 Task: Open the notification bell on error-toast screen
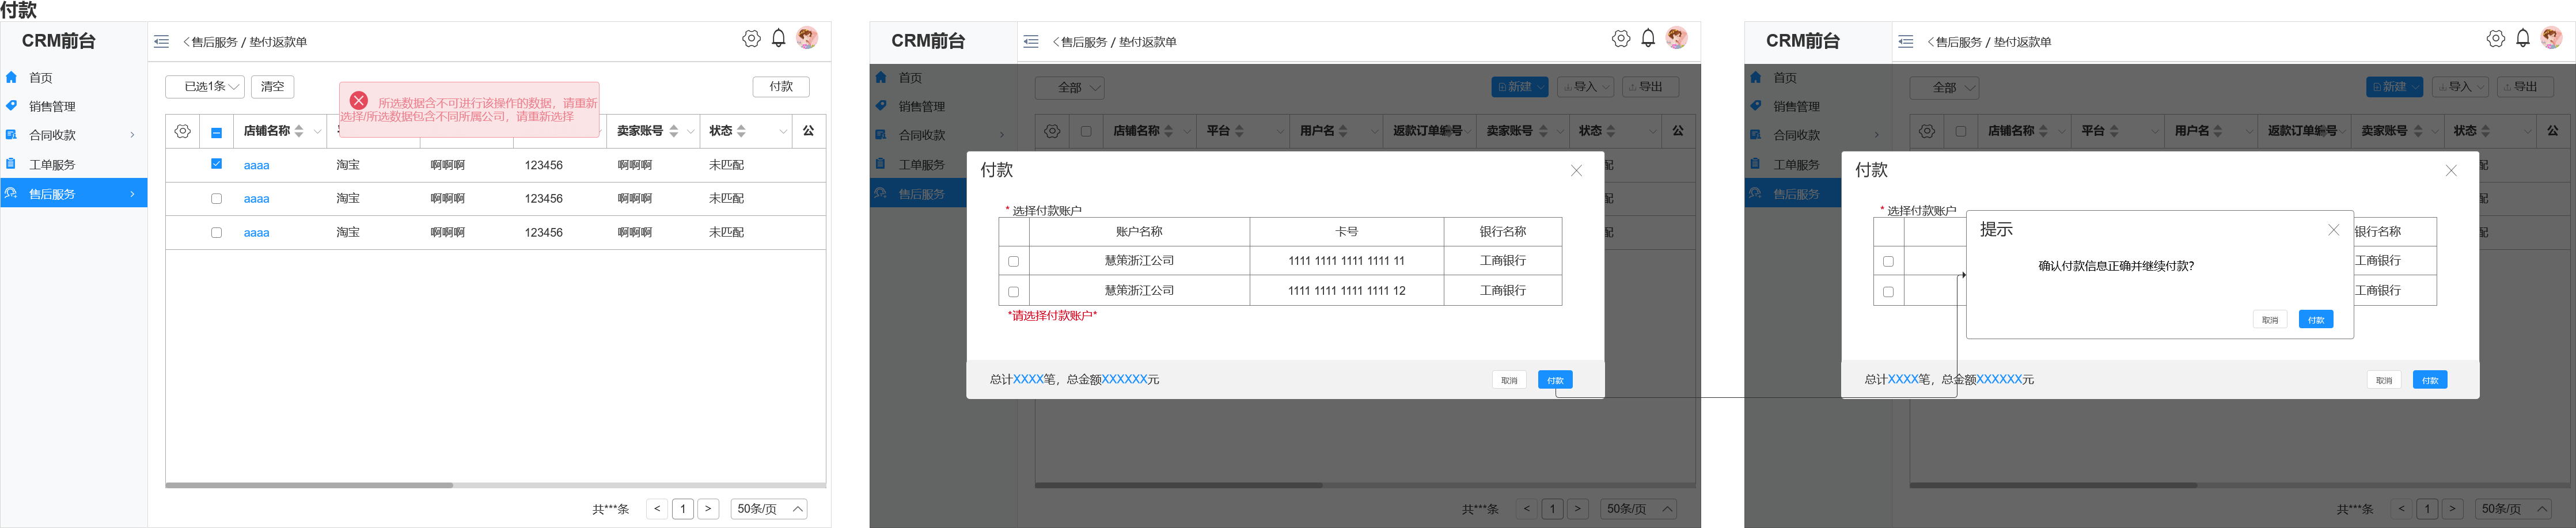tap(779, 38)
